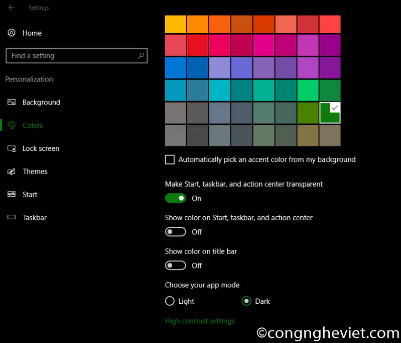Select the forest green swatch ending the fourth row

click(x=330, y=90)
